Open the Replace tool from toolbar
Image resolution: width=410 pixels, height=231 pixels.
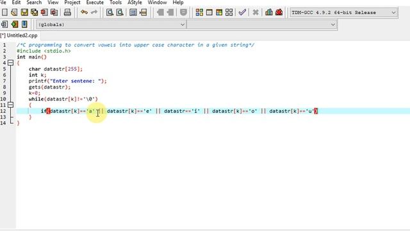coord(120,12)
